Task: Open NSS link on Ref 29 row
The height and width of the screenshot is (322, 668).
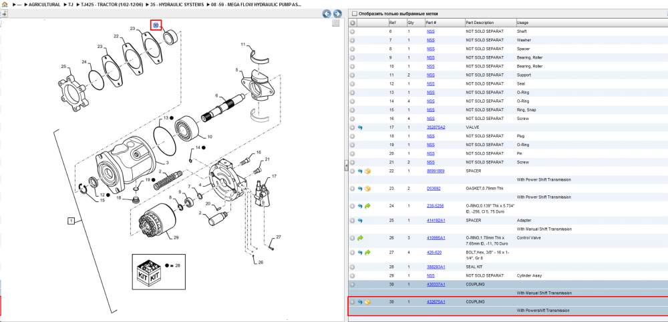Action: pos(431,275)
